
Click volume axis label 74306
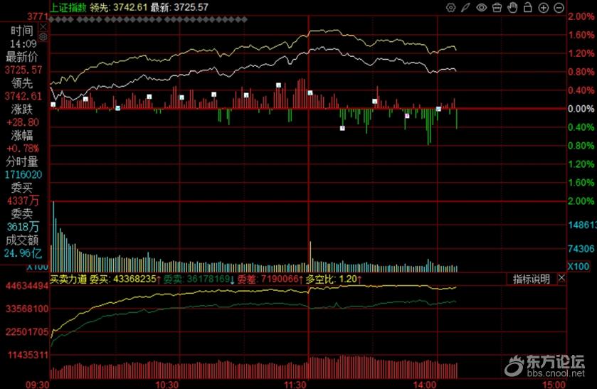point(581,249)
